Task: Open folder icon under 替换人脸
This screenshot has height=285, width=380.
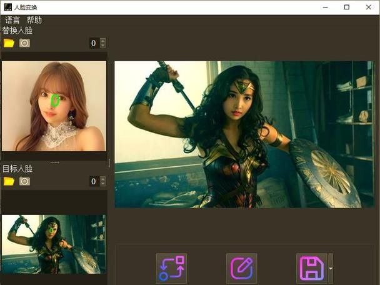Action: coord(9,43)
